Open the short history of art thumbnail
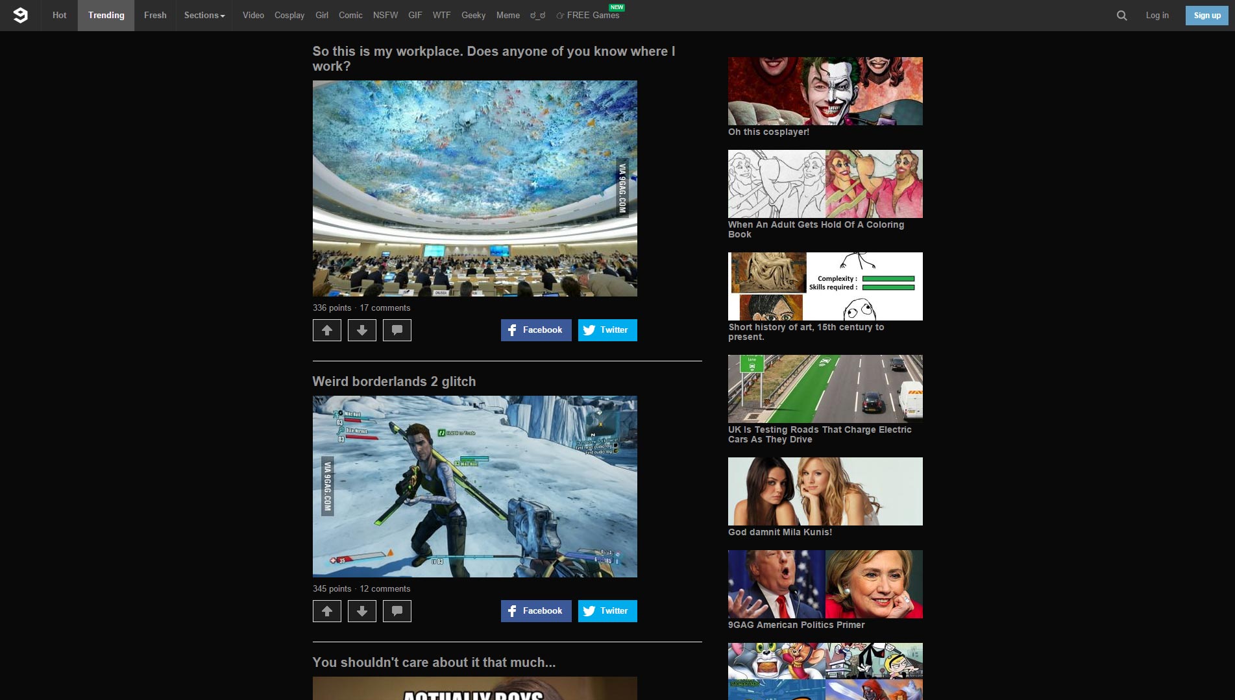The width and height of the screenshot is (1235, 700). 825,286
